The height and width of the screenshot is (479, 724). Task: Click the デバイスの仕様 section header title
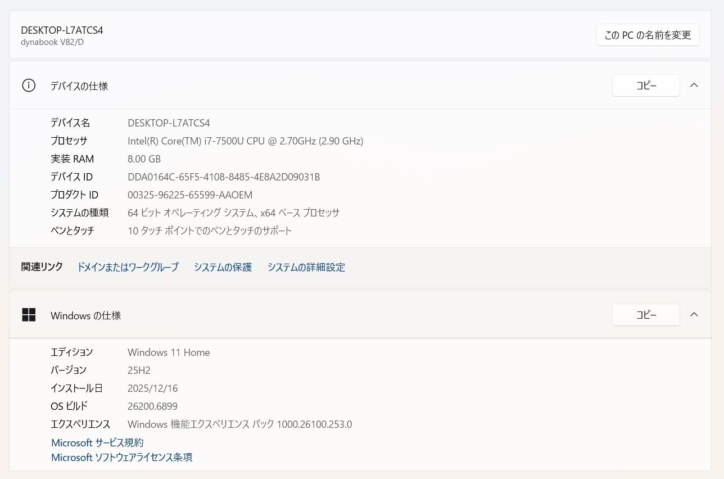(79, 86)
